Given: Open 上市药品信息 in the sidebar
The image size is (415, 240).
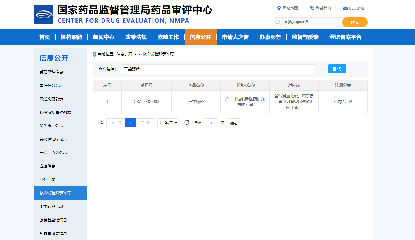Looking at the screenshot, I should (x=51, y=206).
